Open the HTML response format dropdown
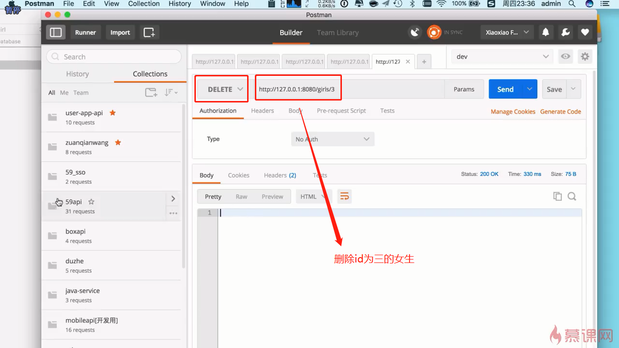 [313, 196]
